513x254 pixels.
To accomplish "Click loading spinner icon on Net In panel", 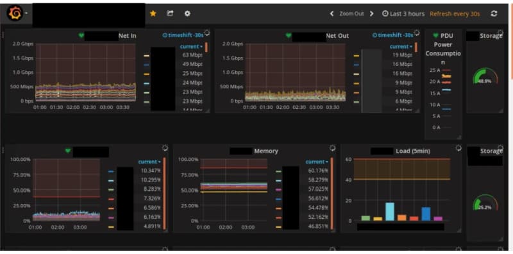I will pos(206,33).
